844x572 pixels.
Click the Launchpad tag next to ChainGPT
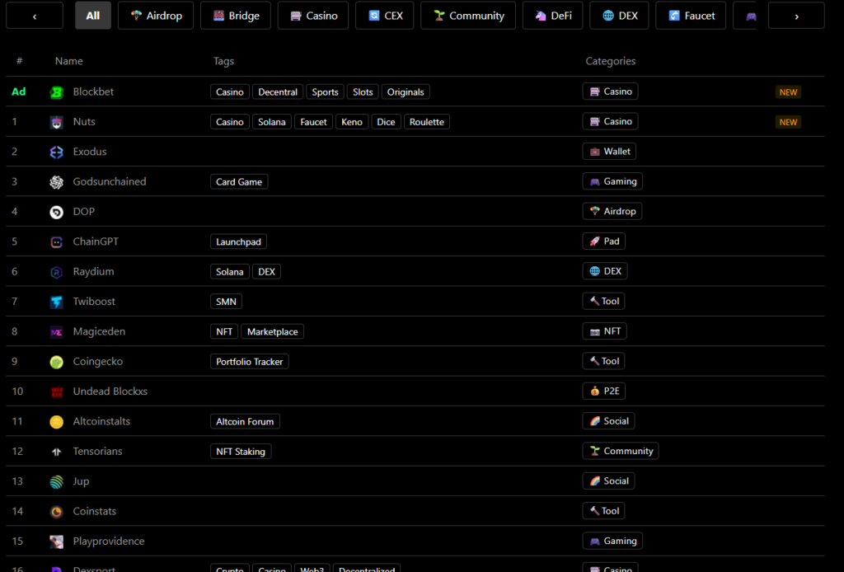click(238, 241)
